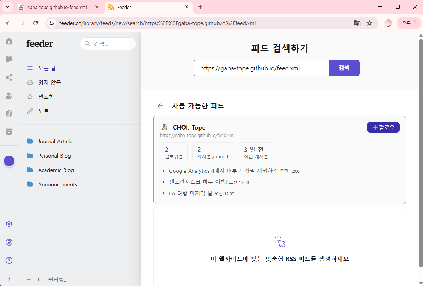The image size is (423, 286).
Task: Open post LA 여행 마지막 날
Action: coord(191,193)
